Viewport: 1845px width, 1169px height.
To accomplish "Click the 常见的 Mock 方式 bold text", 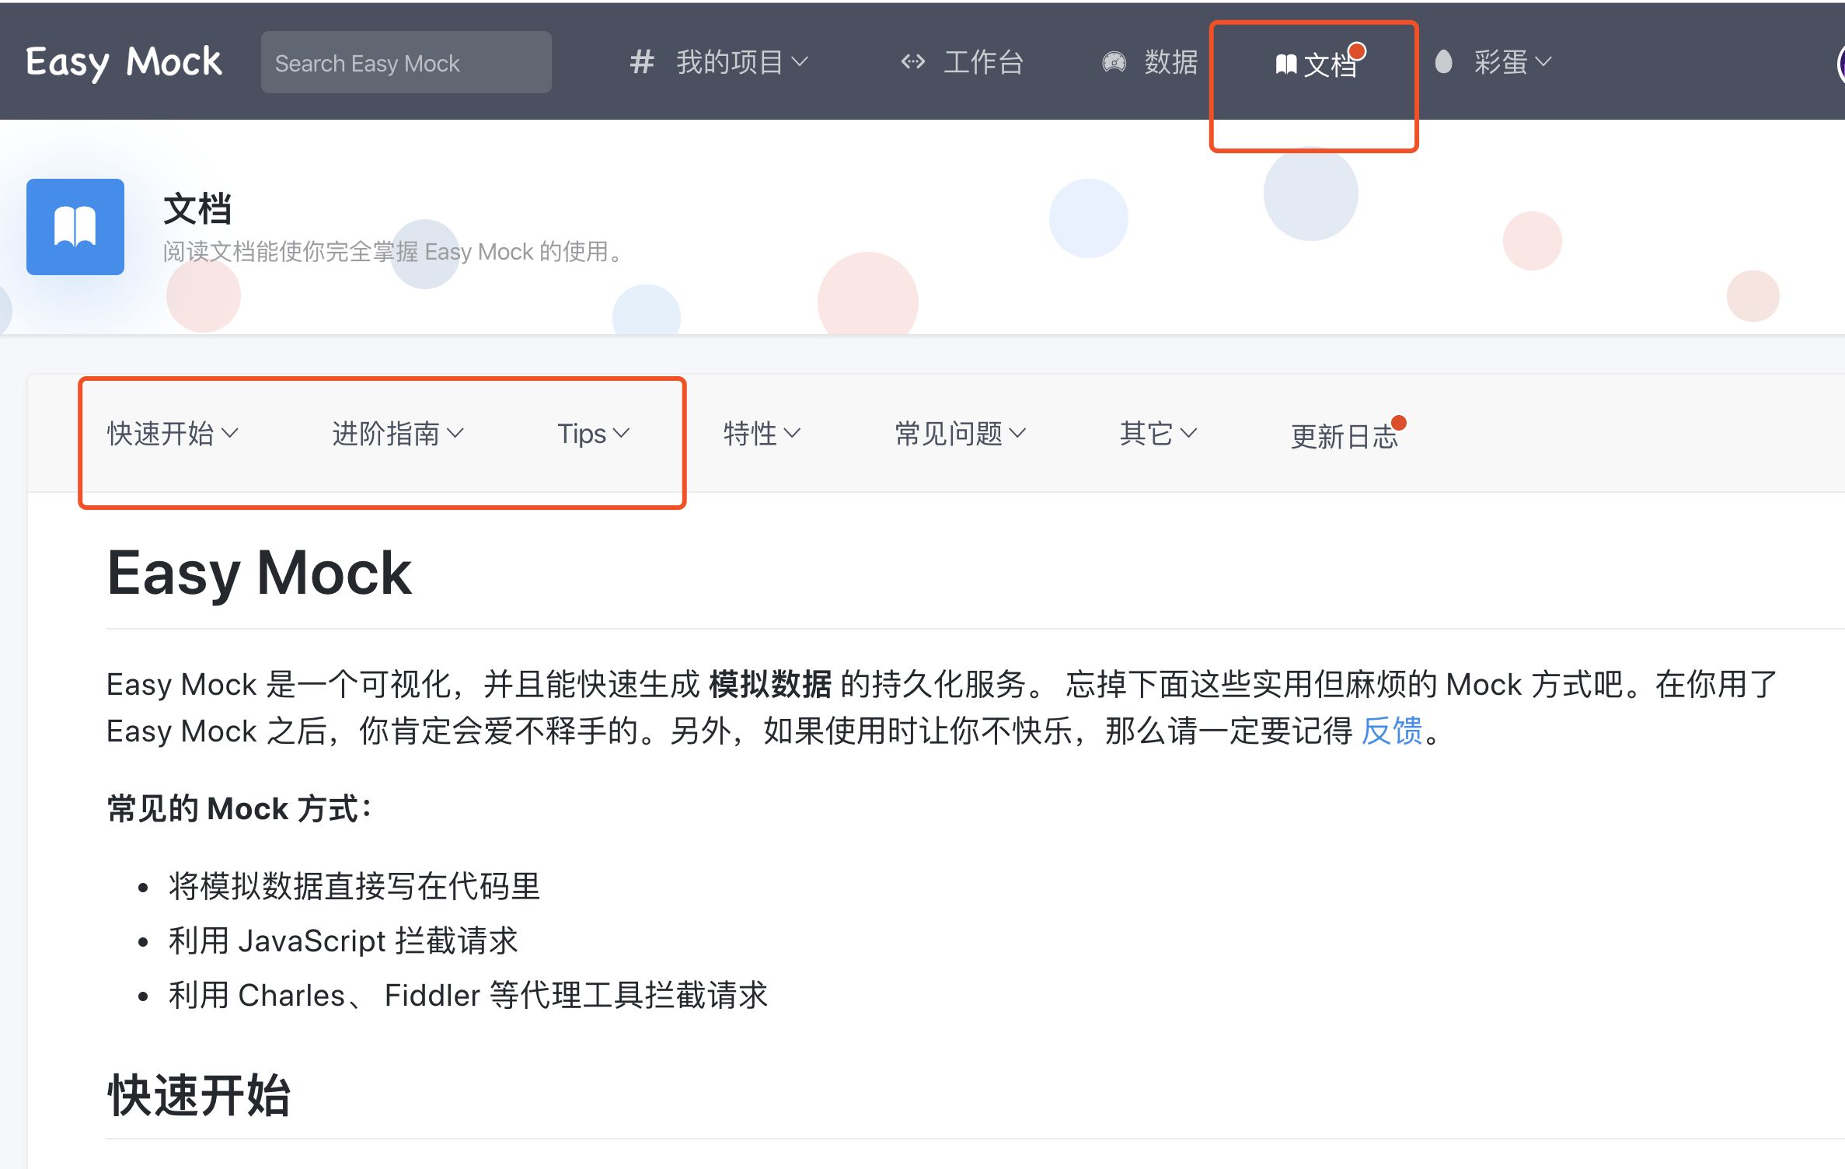I will tap(239, 808).
